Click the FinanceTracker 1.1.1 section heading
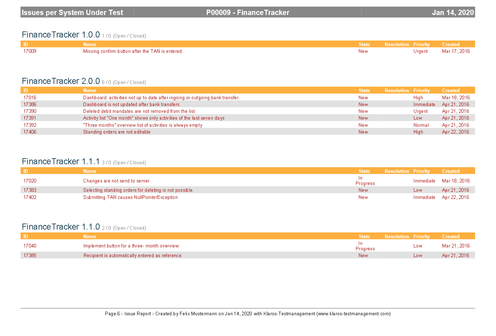 tap(61, 162)
